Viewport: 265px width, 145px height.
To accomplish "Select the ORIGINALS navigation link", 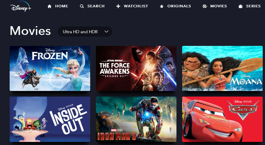I will click(x=179, y=6).
